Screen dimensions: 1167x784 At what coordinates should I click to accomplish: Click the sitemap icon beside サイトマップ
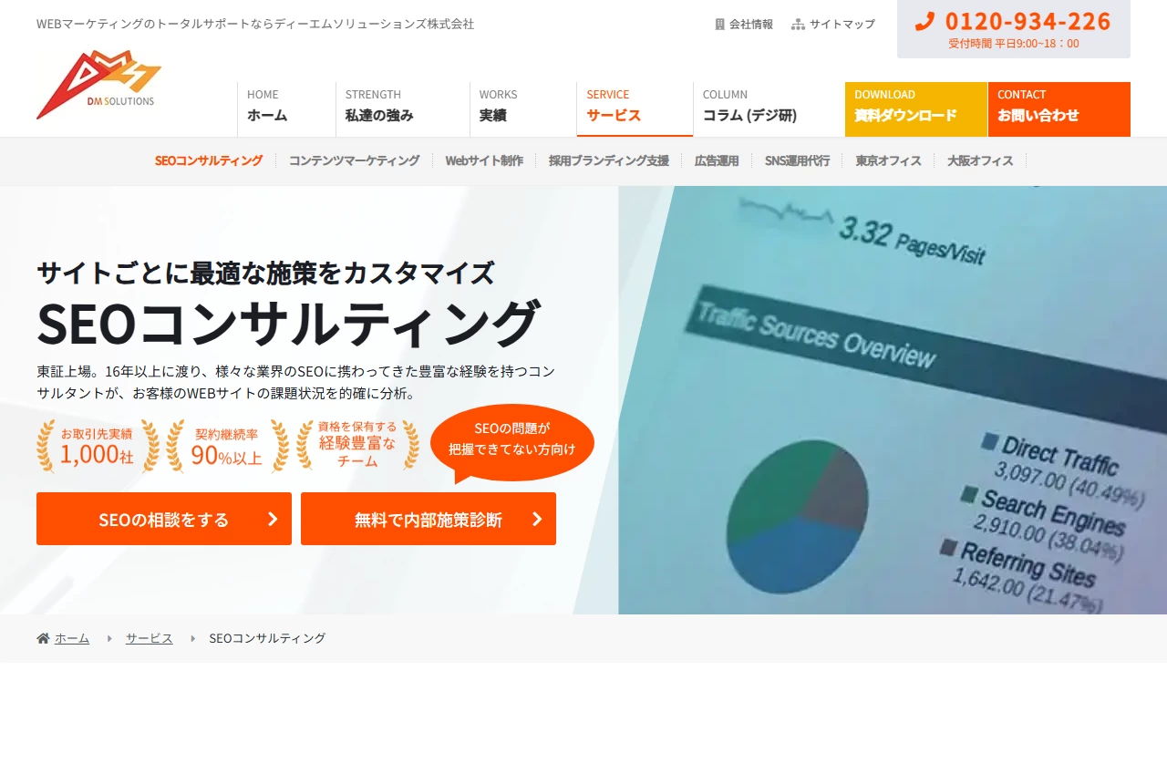point(798,25)
